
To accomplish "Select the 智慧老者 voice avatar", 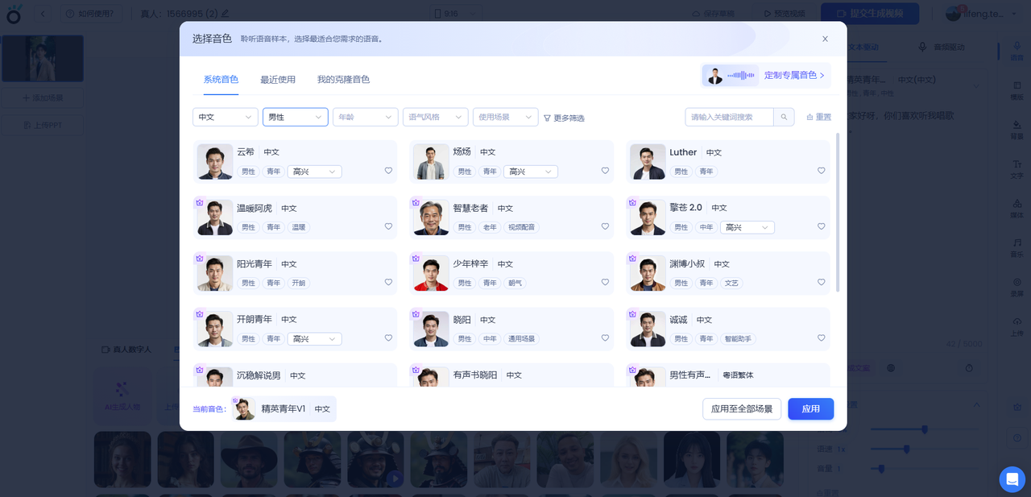I will (x=431, y=218).
